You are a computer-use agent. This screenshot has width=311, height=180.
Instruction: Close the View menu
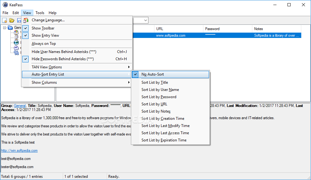point(27,13)
